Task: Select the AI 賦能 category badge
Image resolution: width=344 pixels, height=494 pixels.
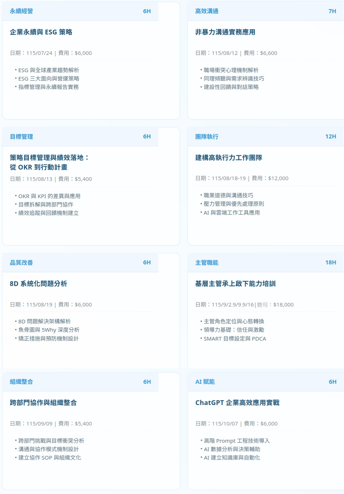Action: tap(205, 381)
